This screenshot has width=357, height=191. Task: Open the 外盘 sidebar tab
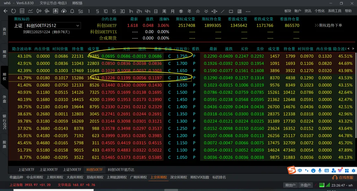point(4,99)
